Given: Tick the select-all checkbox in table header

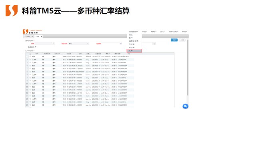Looking at the screenshot, I should point(30,54).
